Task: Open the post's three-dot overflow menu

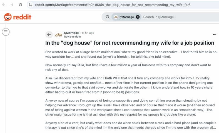Action: 215,35
